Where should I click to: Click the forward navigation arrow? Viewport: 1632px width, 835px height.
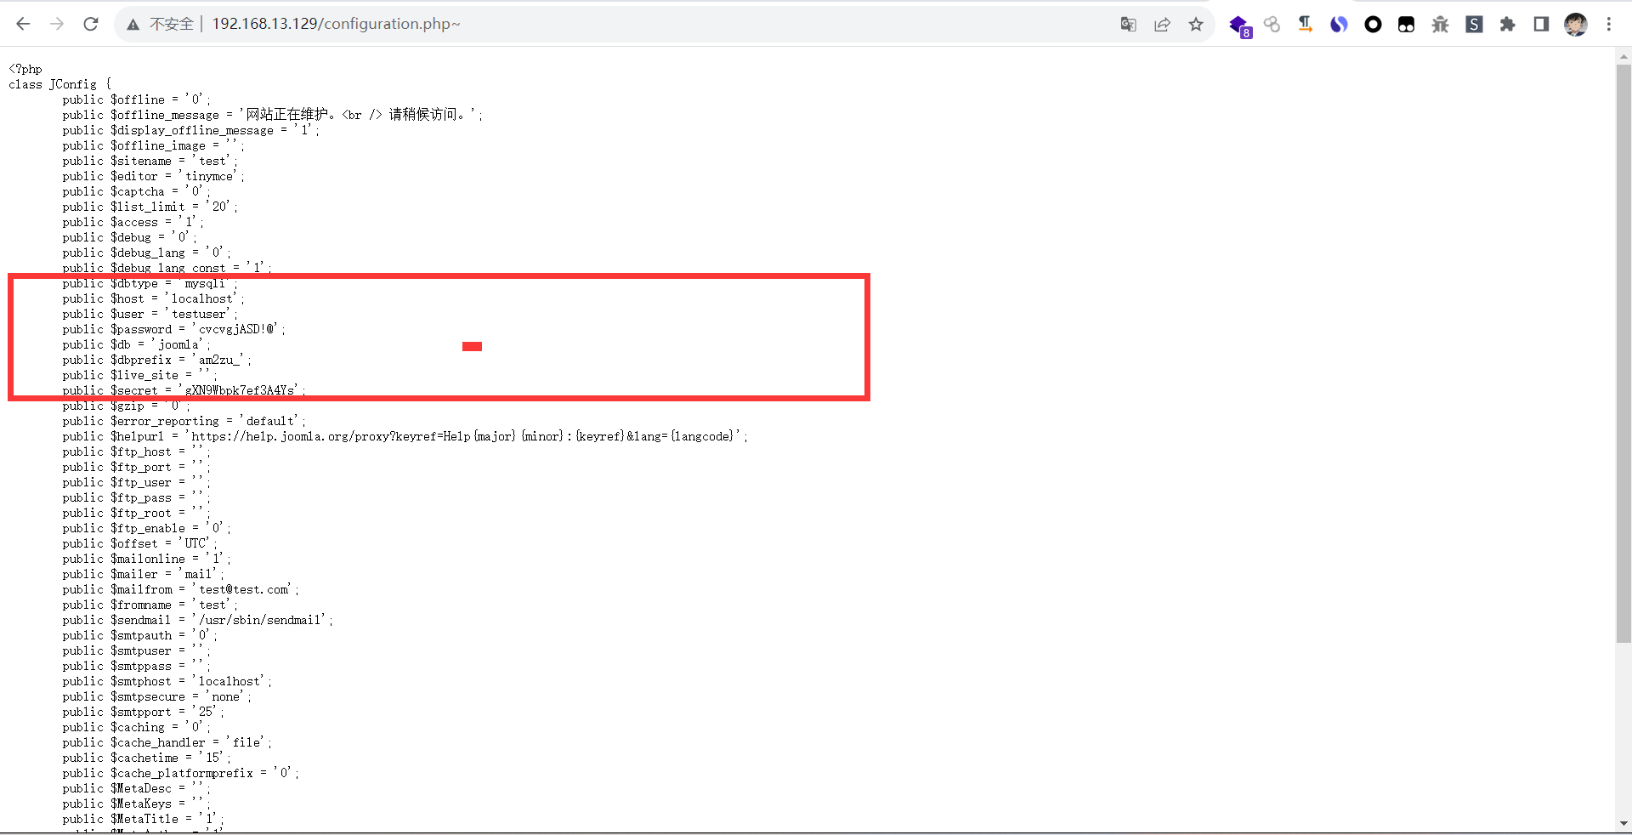point(57,24)
